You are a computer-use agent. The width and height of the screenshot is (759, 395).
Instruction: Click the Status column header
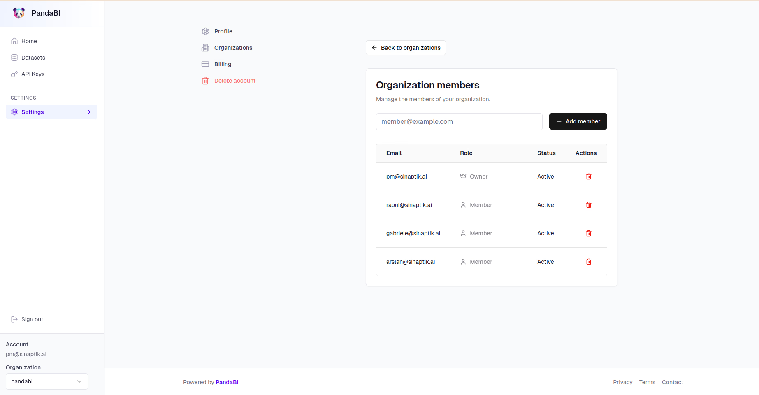point(546,153)
